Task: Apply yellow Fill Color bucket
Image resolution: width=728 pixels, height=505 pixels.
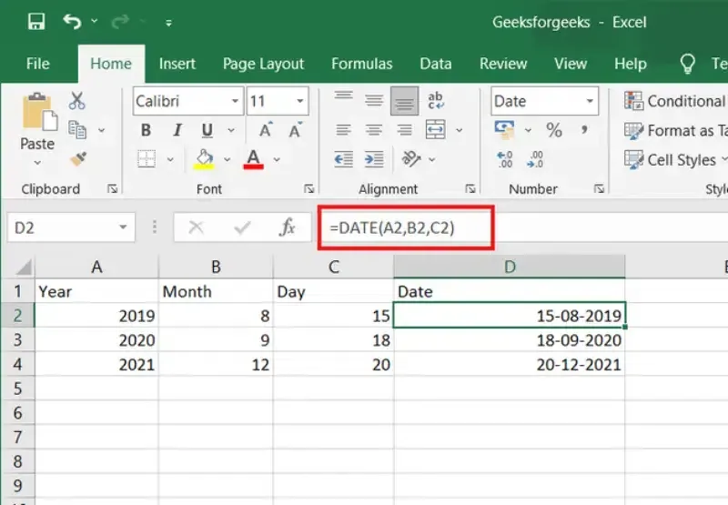Action: click(204, 159)
